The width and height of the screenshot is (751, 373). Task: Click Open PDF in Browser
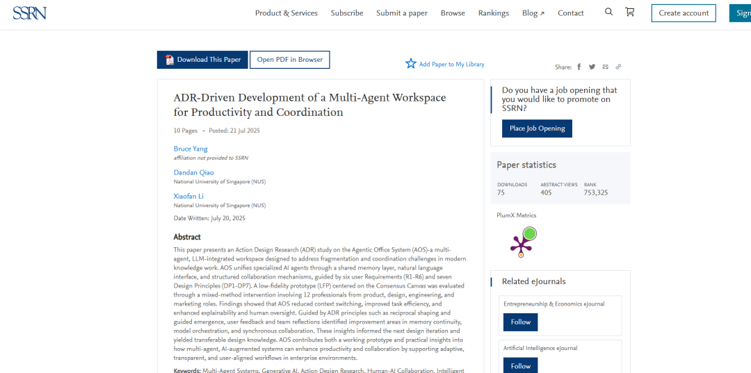290,60
